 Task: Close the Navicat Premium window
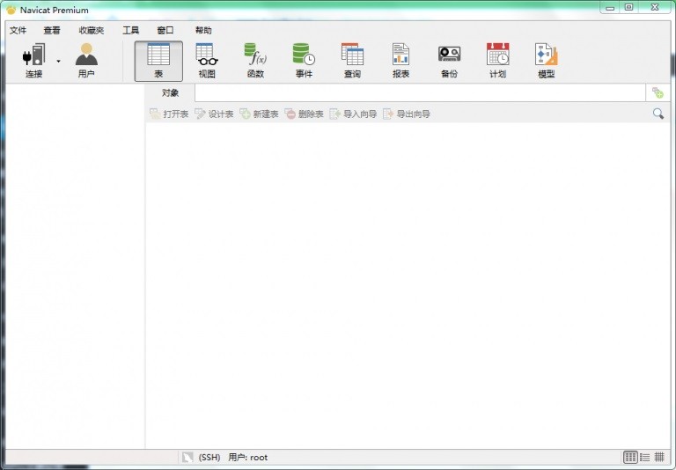point(655,7)
